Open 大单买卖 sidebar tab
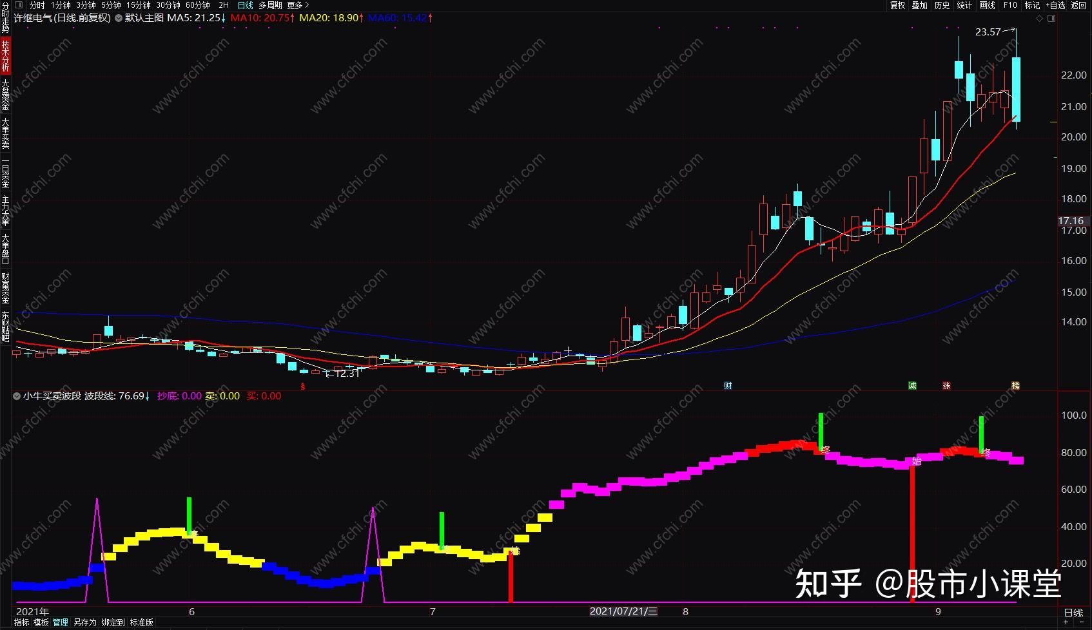Viewport: 1092px width, 630px height. click(5, 133)
